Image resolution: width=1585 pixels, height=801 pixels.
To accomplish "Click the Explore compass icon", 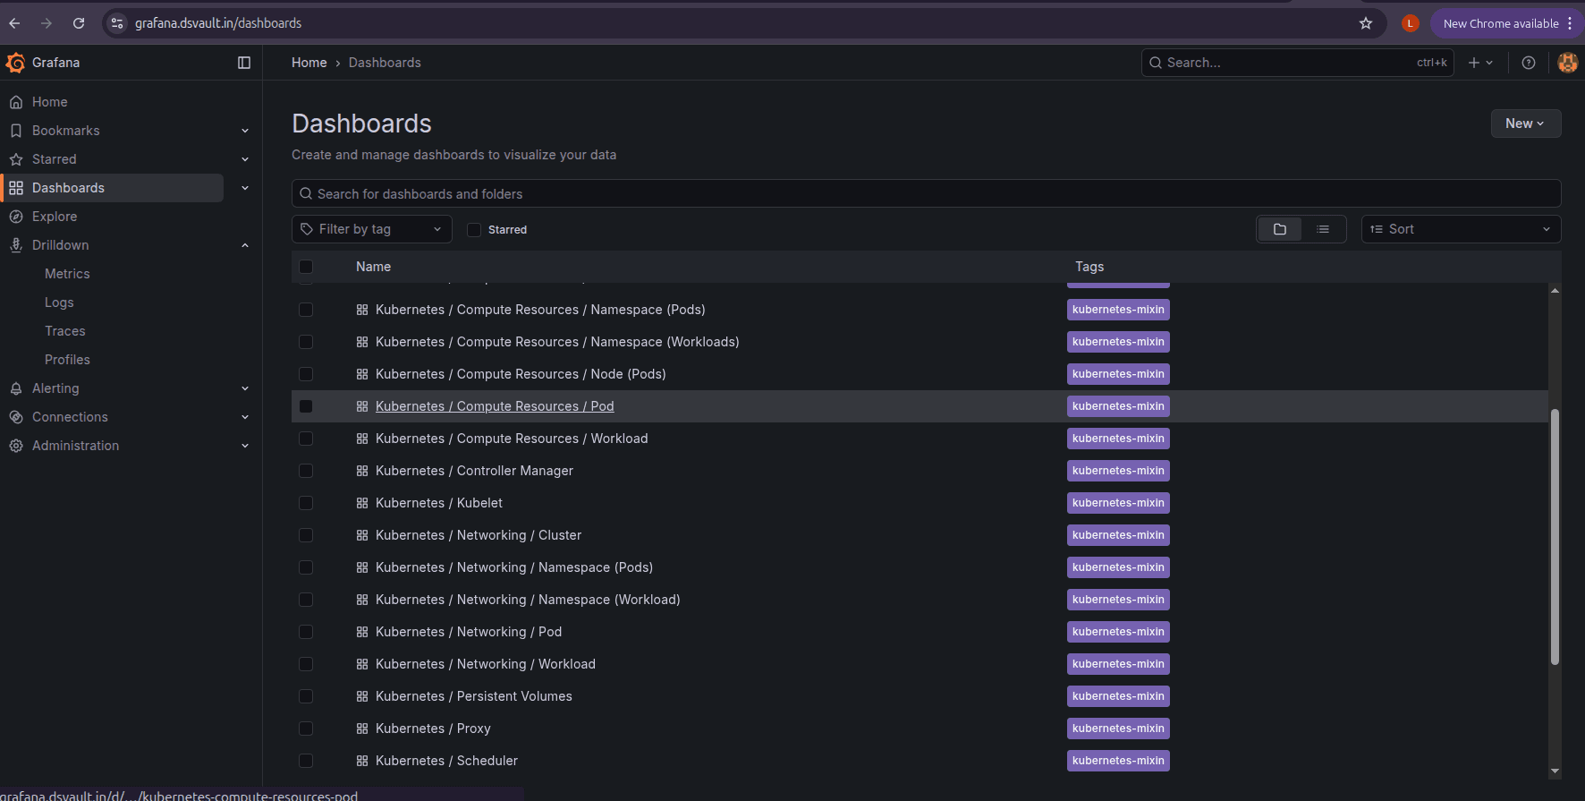I will point(16,217).
